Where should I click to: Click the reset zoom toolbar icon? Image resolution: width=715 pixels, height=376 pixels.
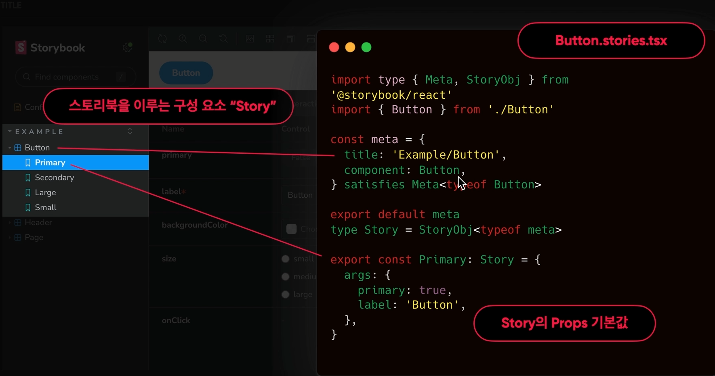coord(223,39)
